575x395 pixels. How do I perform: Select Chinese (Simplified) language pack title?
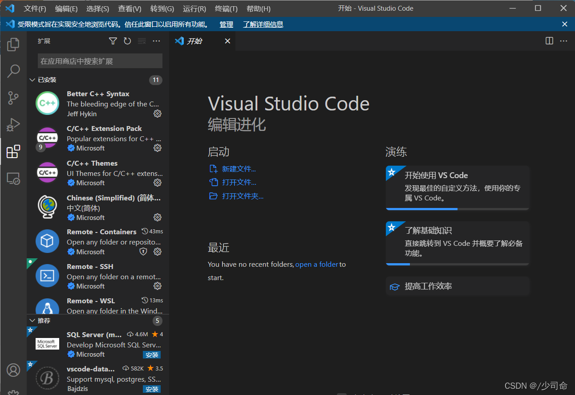point(113,198)
